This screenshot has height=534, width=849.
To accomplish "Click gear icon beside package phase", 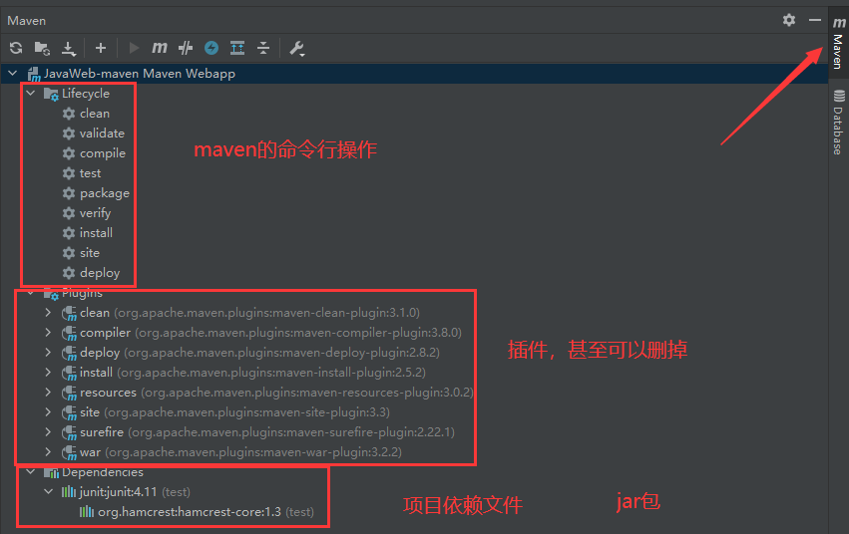I will (69, 193).
